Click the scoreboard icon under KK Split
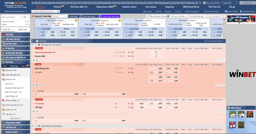The image size is (256, 134). [x=37, y=85]
